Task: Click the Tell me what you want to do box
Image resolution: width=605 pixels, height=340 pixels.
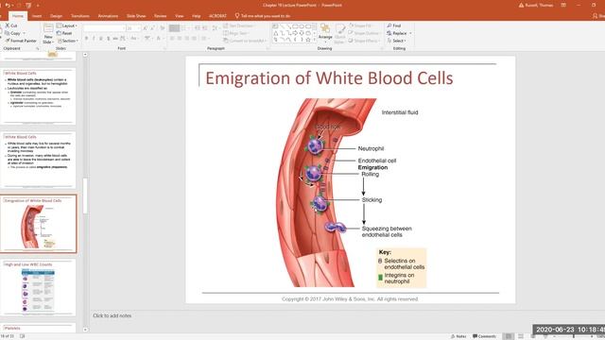Action: coord(263,16)
